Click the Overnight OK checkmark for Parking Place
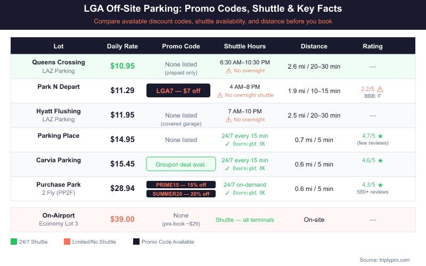This screenshot has width=426, height=266. pyautogui.click(x=227, y=144)
